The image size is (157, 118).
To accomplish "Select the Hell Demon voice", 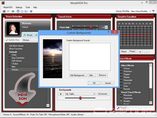I will 17,61.
